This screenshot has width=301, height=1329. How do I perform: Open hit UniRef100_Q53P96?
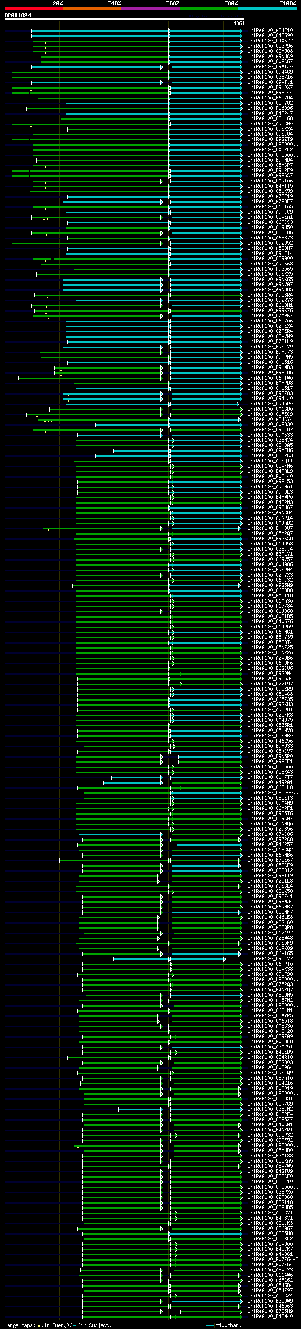[270, 46]
